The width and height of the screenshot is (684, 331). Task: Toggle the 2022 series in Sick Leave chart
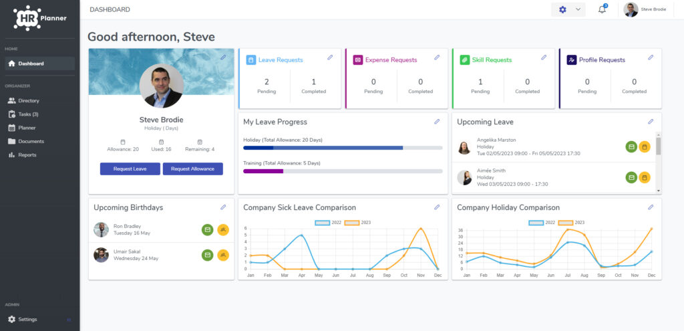[329, 223]
